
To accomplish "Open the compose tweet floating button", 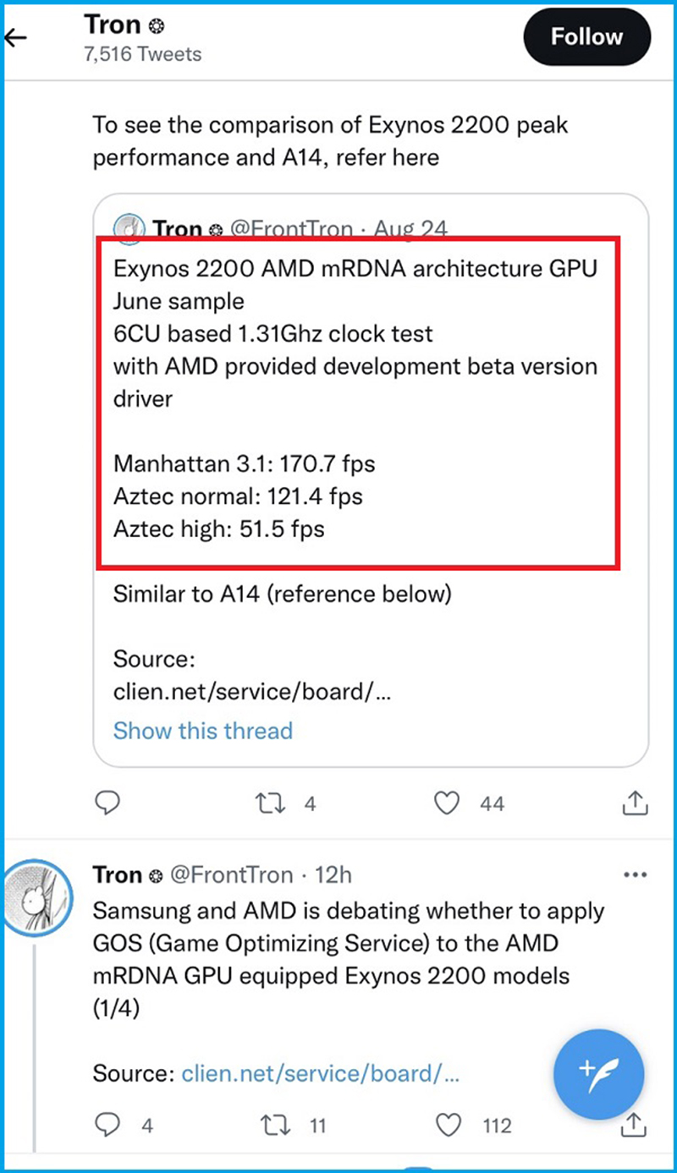I will coord(598,1073).
